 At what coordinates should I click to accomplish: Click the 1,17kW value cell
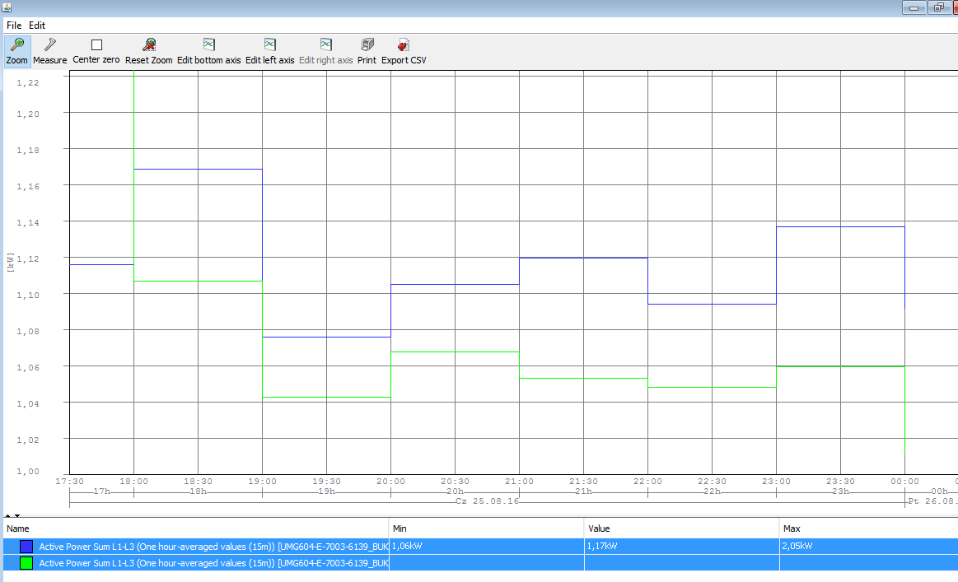[682, 547]
